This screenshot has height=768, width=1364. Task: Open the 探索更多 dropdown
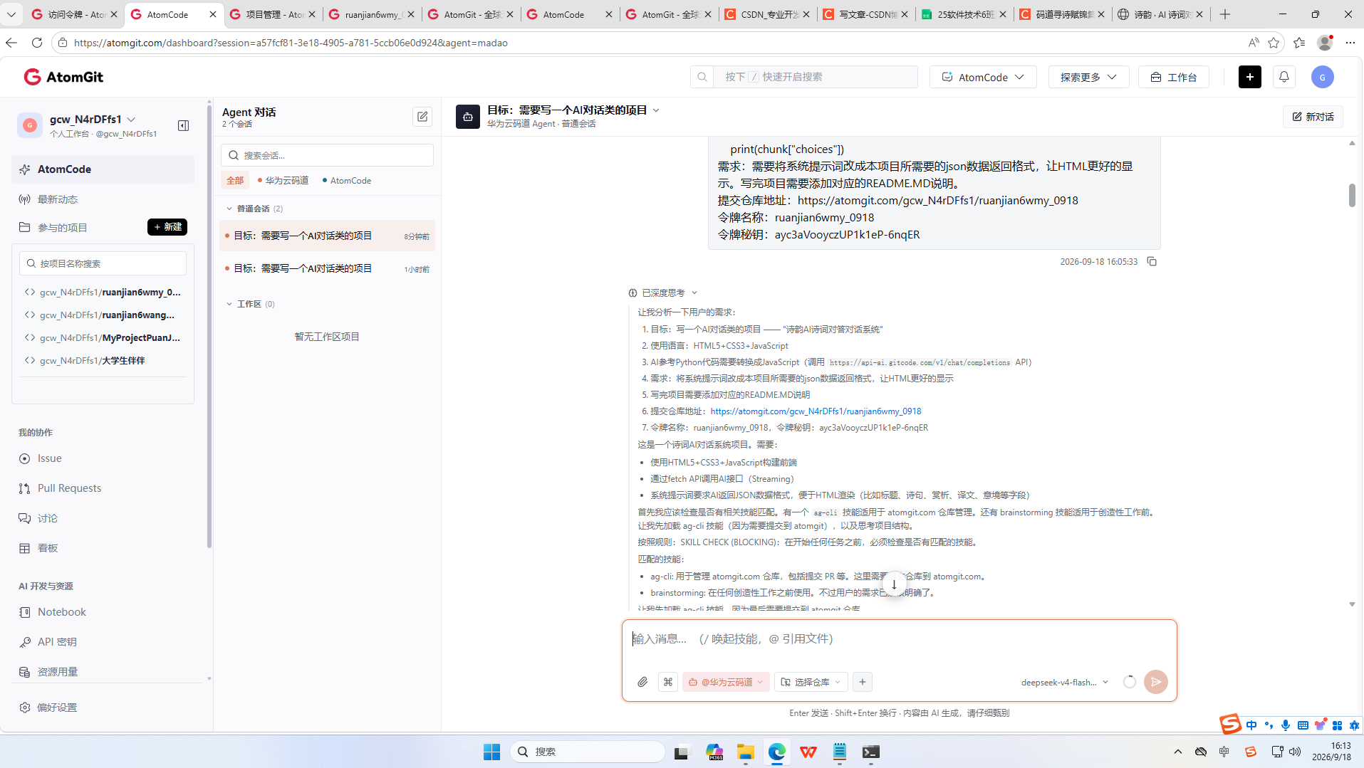coord(1088,77)
